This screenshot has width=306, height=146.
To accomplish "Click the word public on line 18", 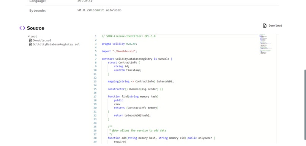I will (x=118, y=100).
